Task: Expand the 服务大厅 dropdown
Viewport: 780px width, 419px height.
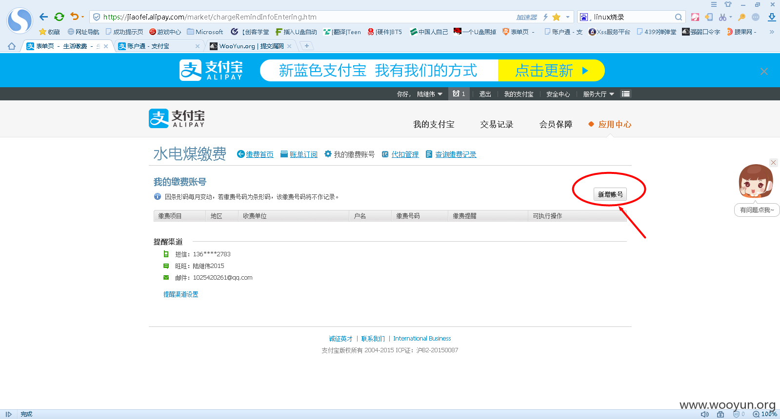Action: click(x=599, y=94)
